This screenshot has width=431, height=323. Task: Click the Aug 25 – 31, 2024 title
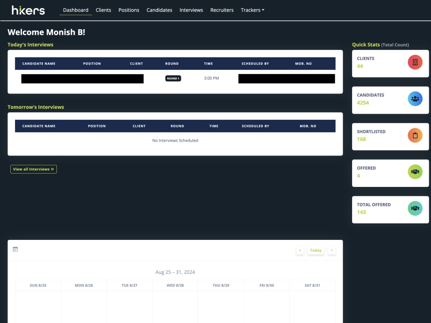tap(175, 272)
